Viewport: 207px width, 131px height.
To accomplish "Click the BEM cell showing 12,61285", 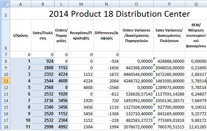I will click(196, 127).
